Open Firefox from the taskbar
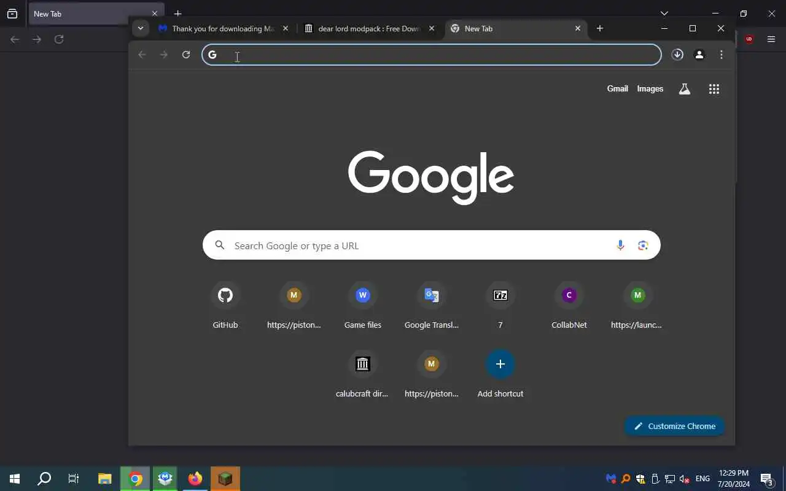 pos(195,479)
